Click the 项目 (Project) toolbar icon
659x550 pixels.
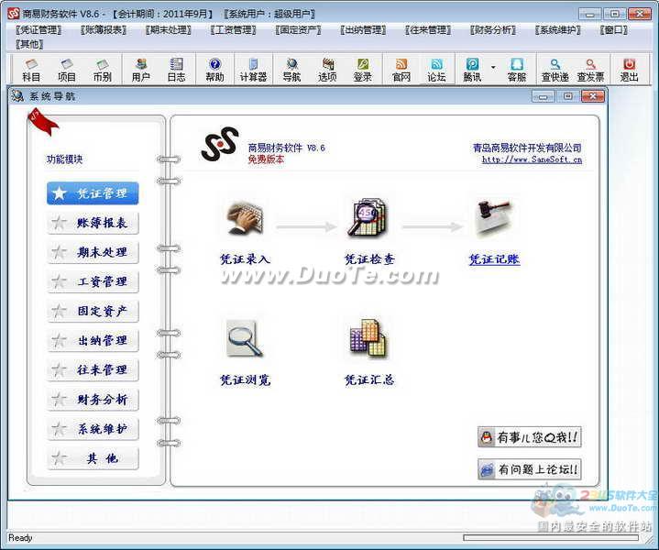[x=66, y=70]
